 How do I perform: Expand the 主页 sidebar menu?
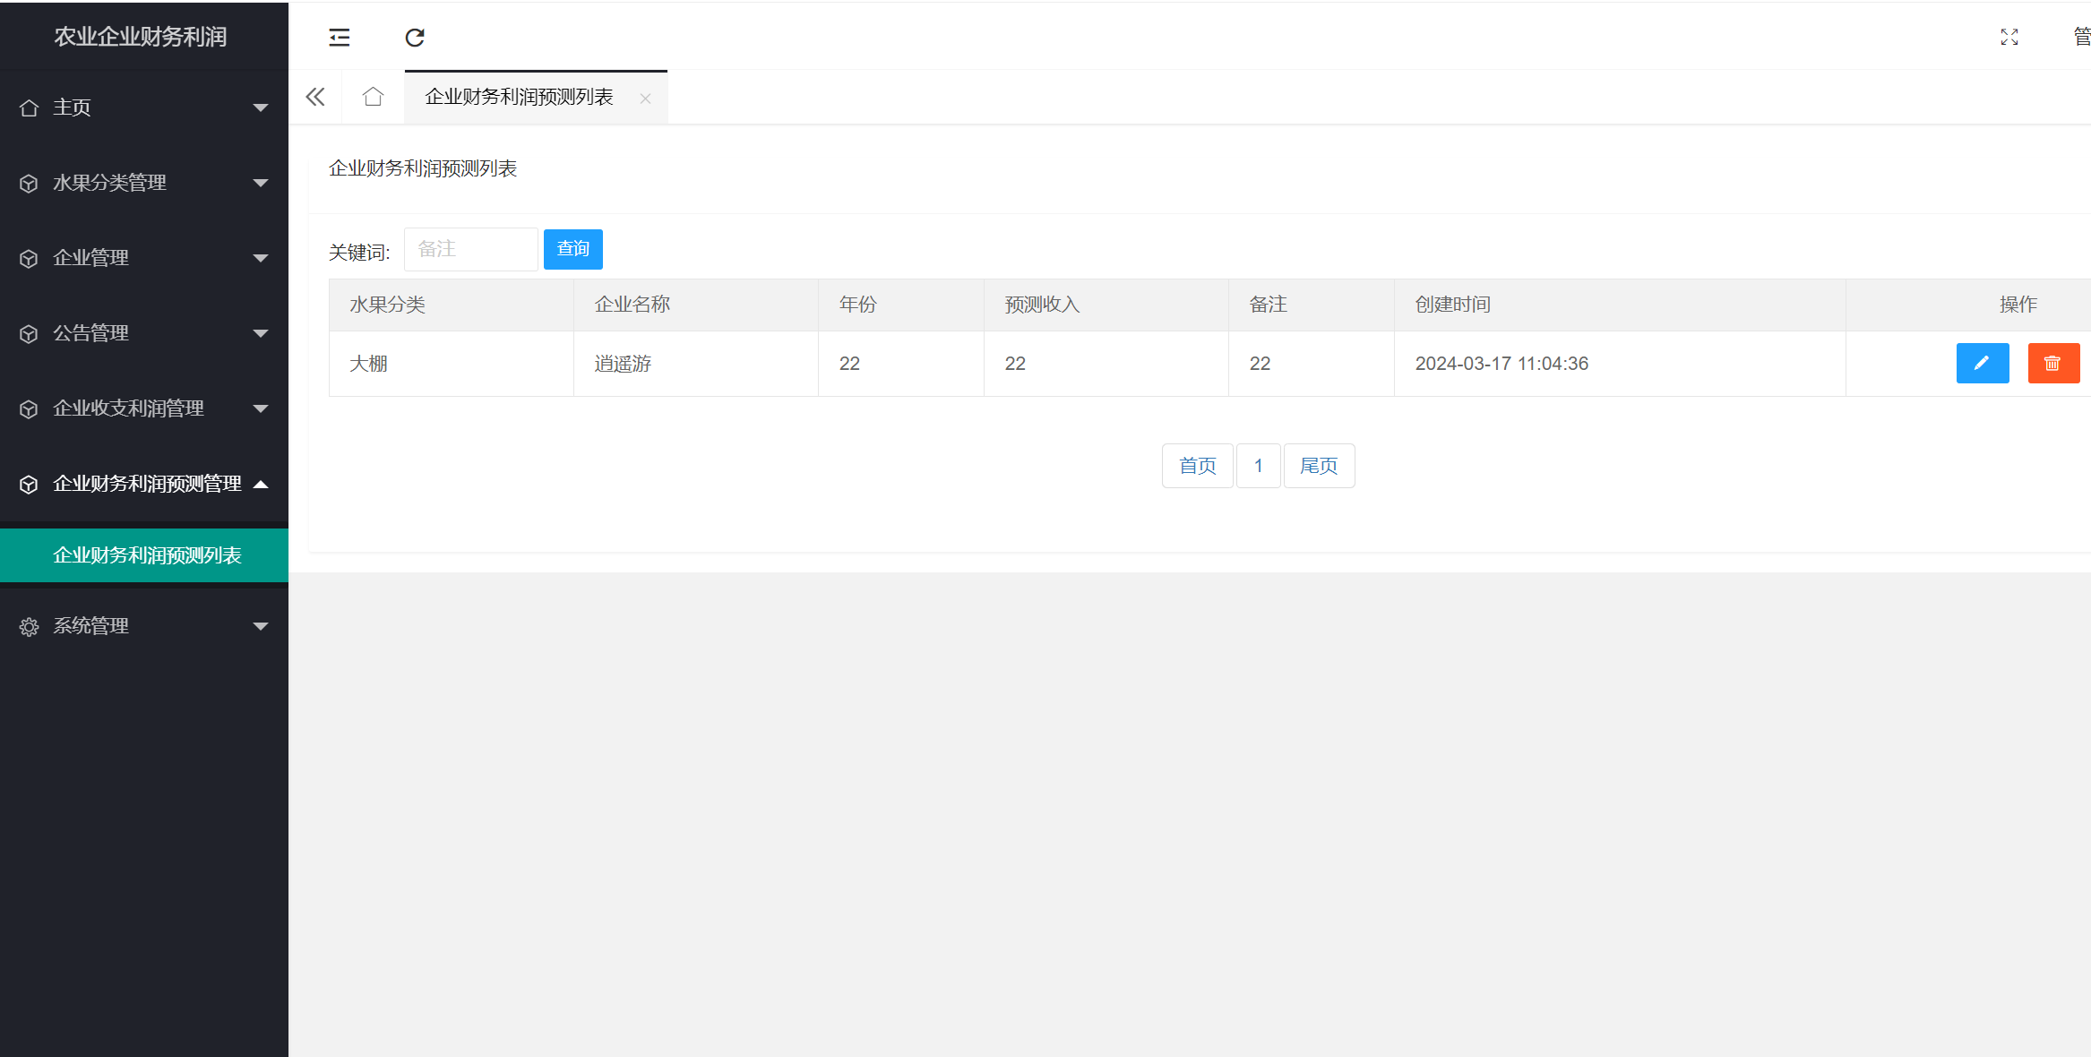tap(143, 107)
